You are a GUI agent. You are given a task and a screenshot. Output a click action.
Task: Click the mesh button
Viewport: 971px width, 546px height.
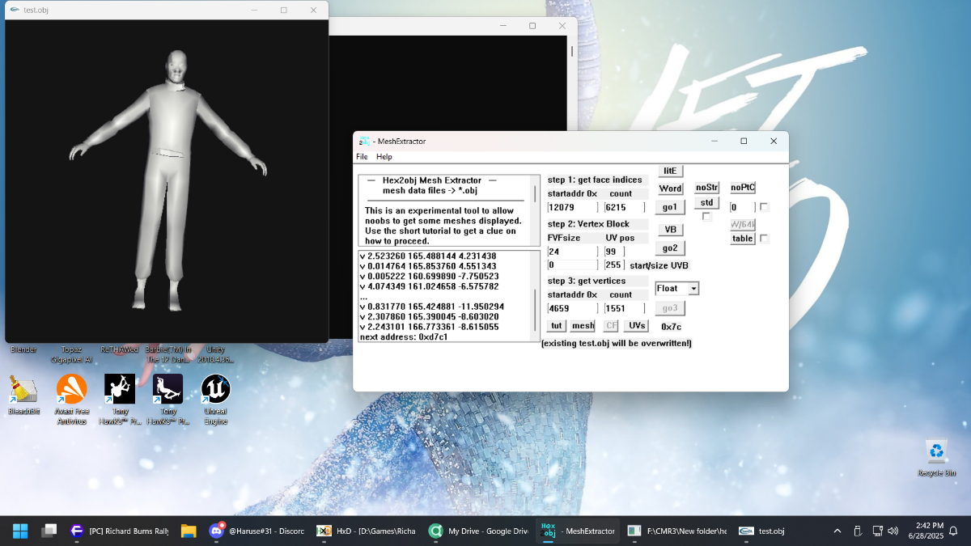[x=583, y=325]
